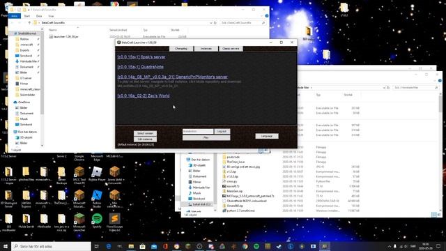Open the Start ribbon tab in BetaCraft SoundFix Explorer
This screenshot has height=251, width=446.
[x=27, y=16]
